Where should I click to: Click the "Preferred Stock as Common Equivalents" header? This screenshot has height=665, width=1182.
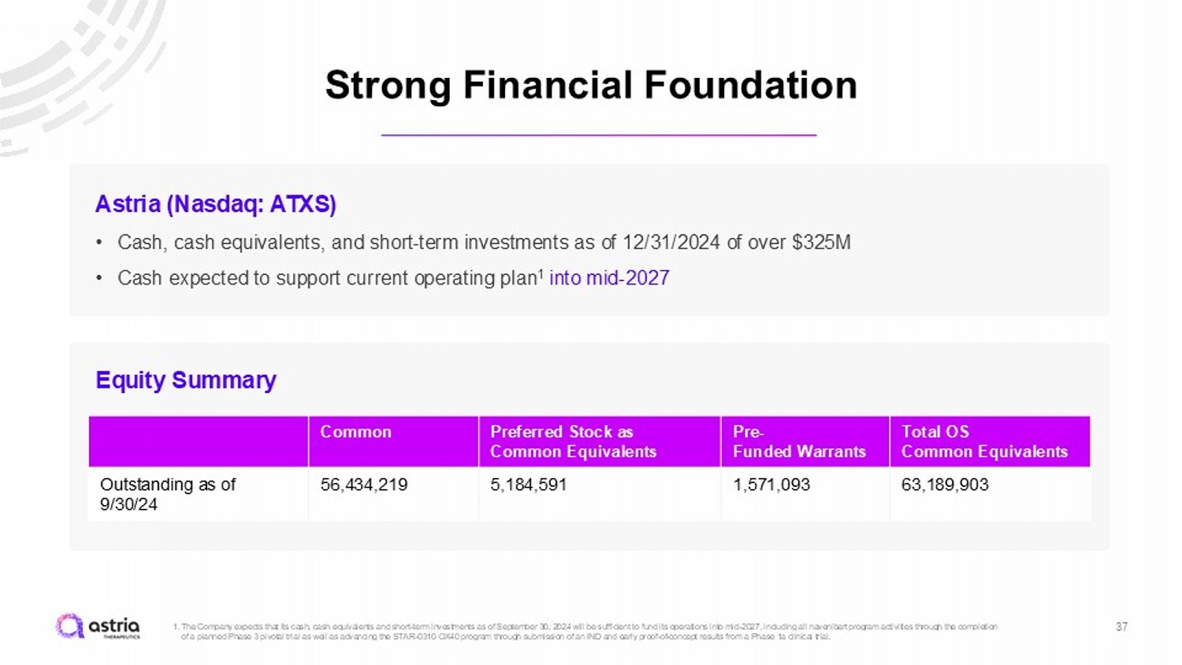(573, 441)
